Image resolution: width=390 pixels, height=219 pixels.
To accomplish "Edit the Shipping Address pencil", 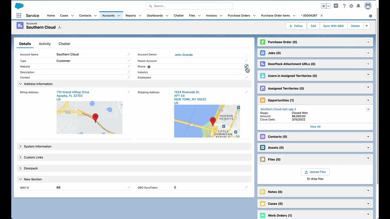I will [246, 92].
